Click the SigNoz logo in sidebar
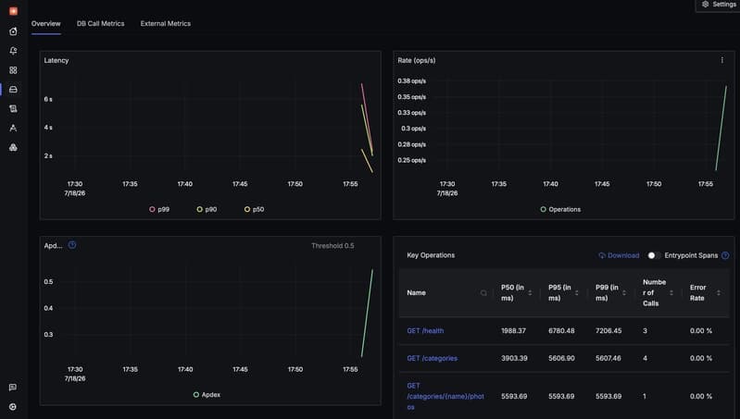 (x=13, y=11)
